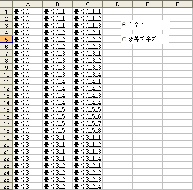Select row 10 header
This screenshot has height=190, width=193.
click(6, 74)
